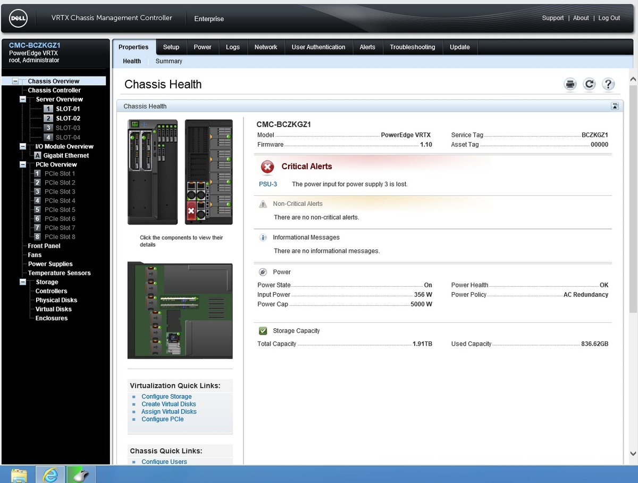Select Power Supplies in the tree
Screen dimensions: 638x483
click(x=50, y=264)
